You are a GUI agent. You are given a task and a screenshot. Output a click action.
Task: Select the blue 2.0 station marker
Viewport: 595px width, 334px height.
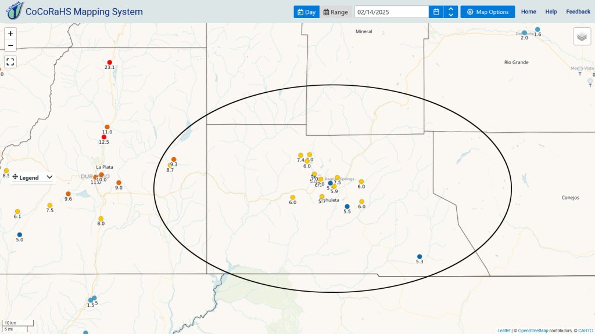click(x=524, y=33)
